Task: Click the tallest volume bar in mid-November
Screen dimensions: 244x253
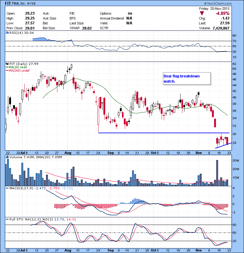Action: coord(217,173)
